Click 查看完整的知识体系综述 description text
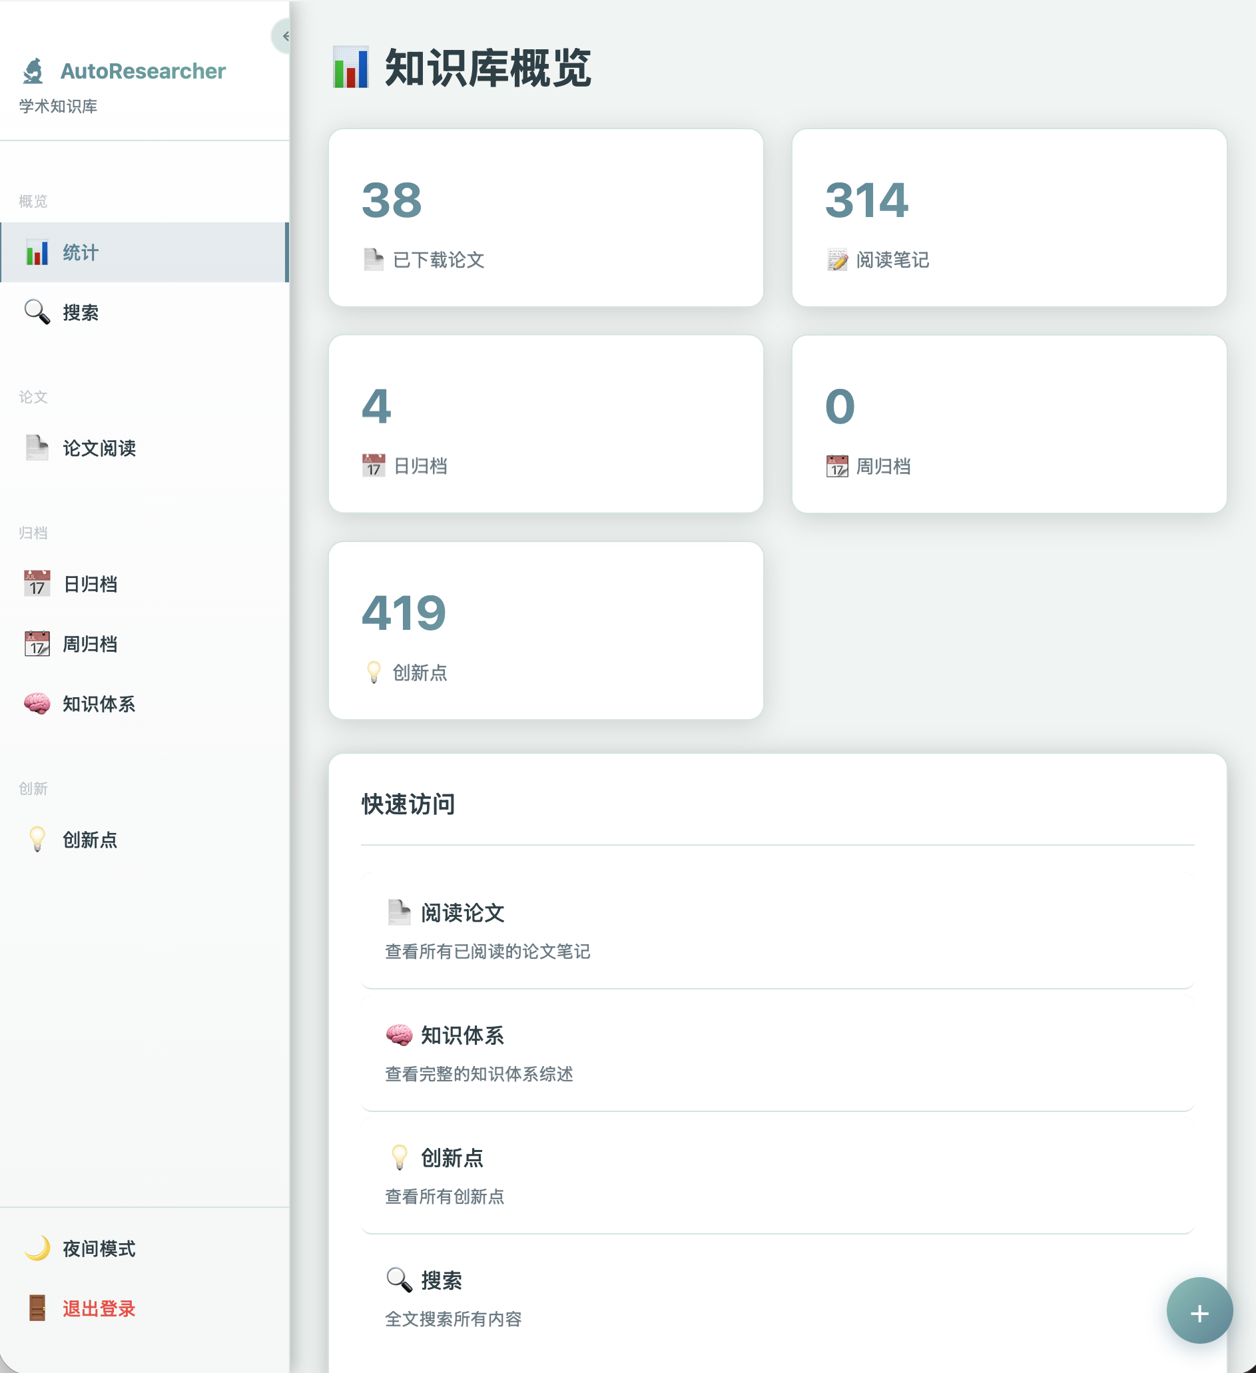 (479, 1074)
